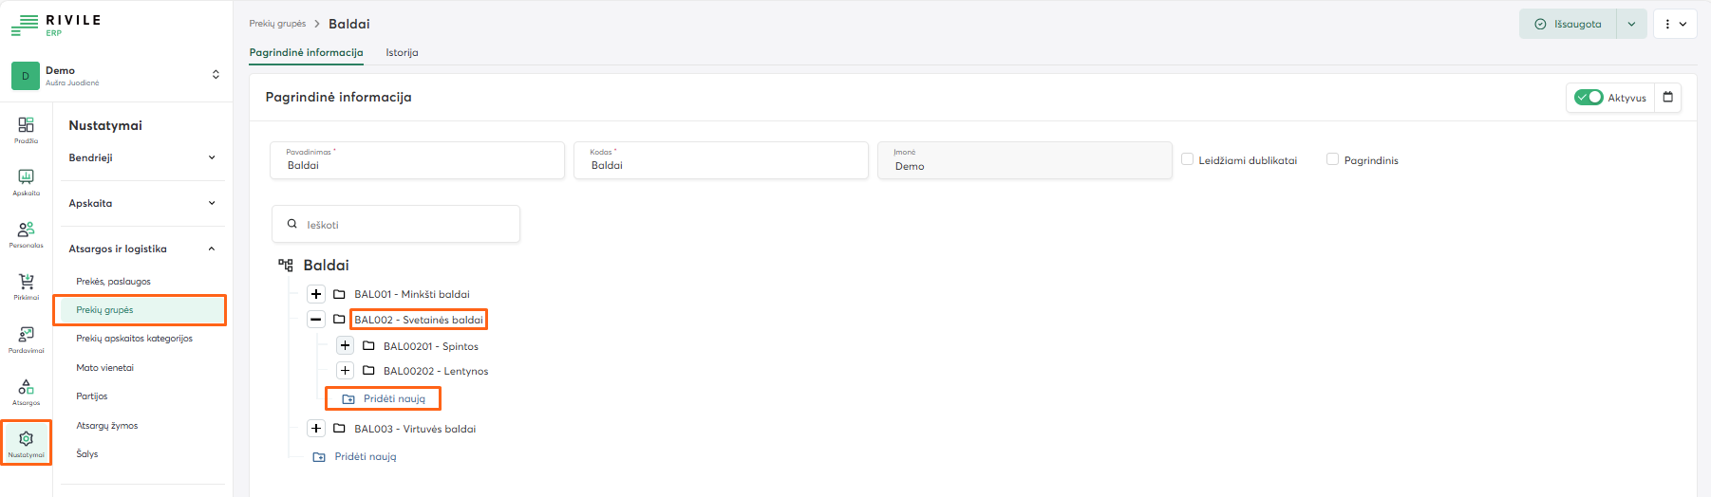Screen dimensions: 1711x497
Task: Open the Pirkimai cart icon
Action: [26, 283]
